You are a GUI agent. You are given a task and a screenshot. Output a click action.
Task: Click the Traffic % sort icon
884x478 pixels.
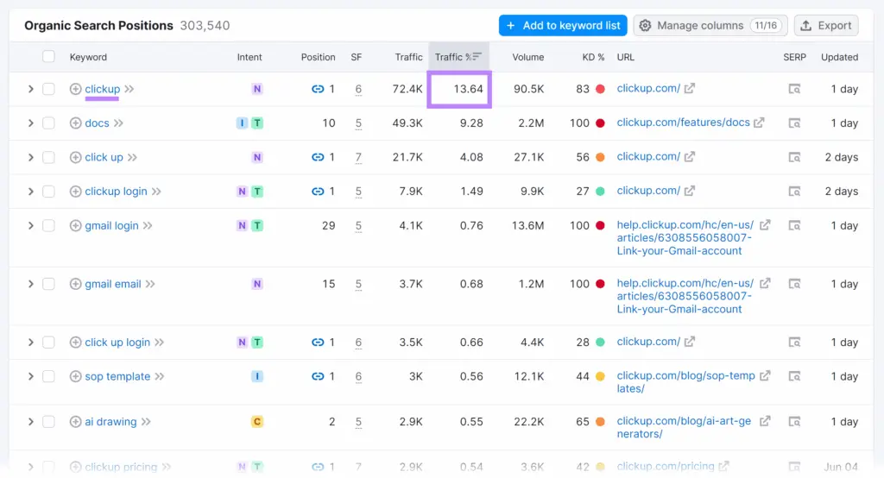click(x=477, y=56)
